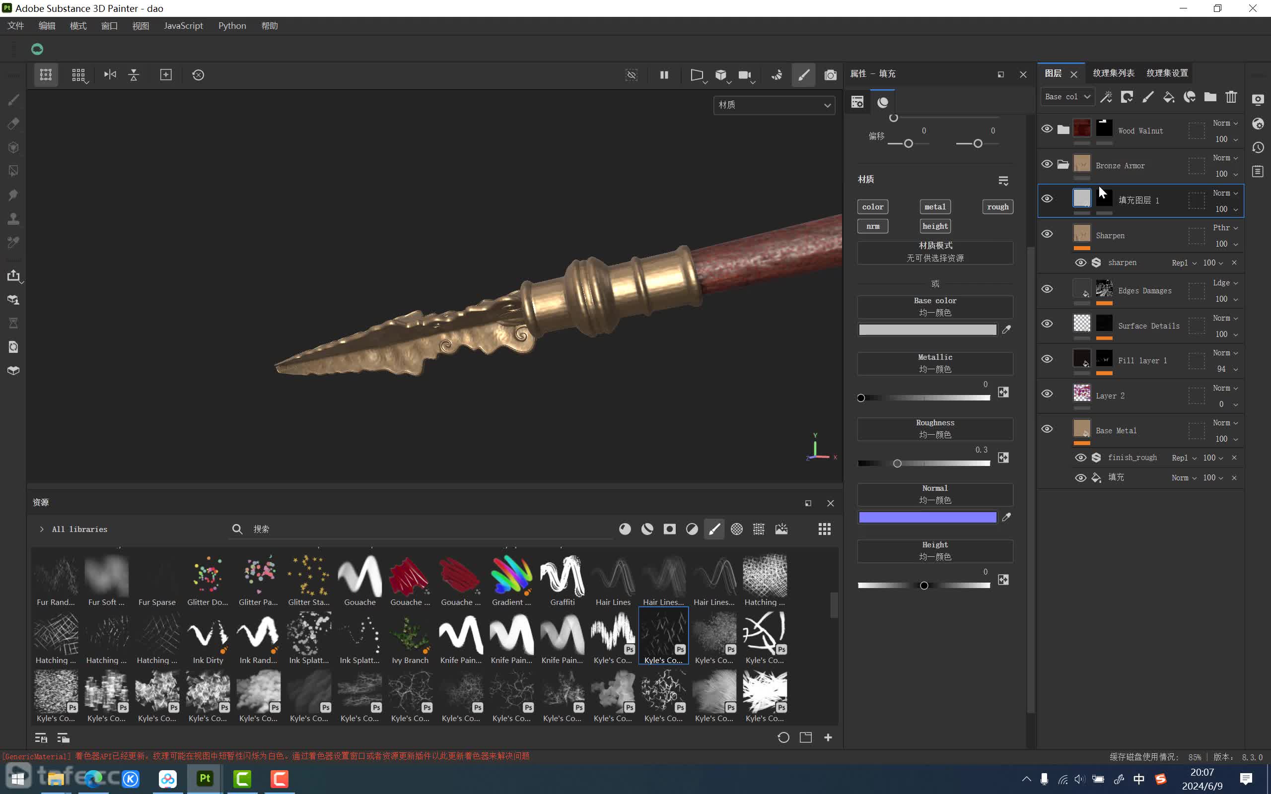Delete layer with trash icon
Screen dimensions: 1271x794
(1231, 97)
